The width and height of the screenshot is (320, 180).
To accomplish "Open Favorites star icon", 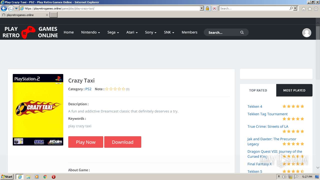I will [310, 9].
